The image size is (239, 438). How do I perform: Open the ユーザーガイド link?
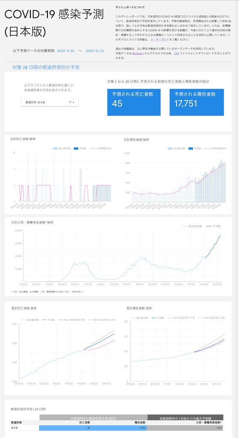160,40
